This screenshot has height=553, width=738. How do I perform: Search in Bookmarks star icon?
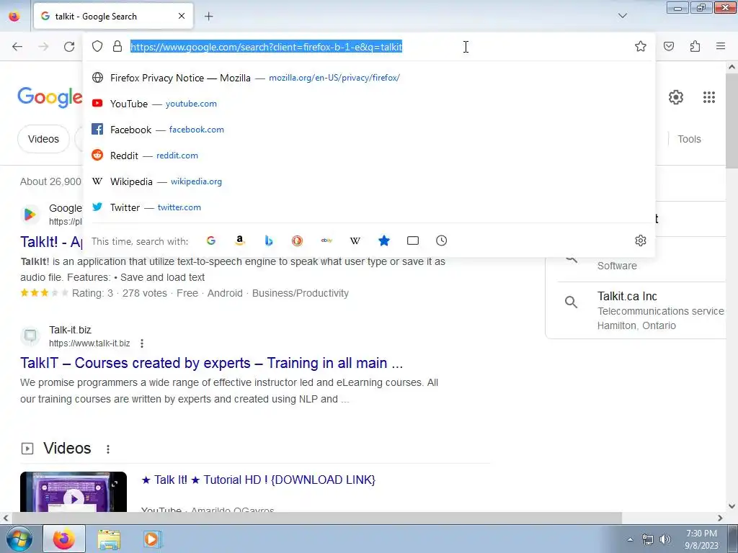(384, 240)
